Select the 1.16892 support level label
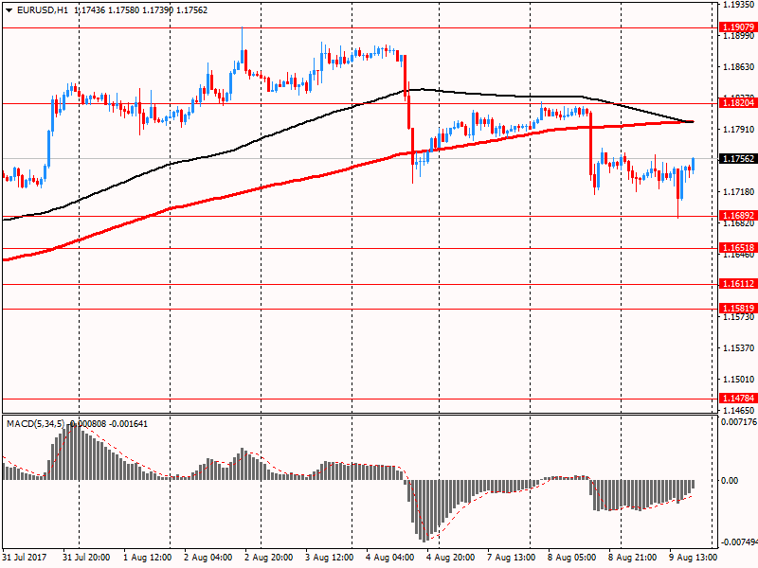Image resolution: width=758 pixels, height=568 pixels. [738, 216]
